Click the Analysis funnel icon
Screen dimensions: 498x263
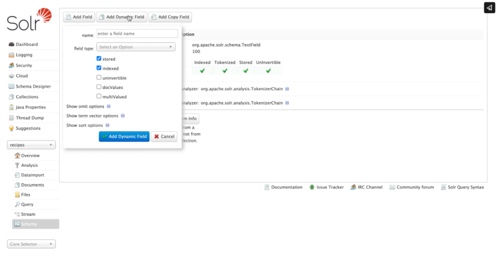(17, 165)
